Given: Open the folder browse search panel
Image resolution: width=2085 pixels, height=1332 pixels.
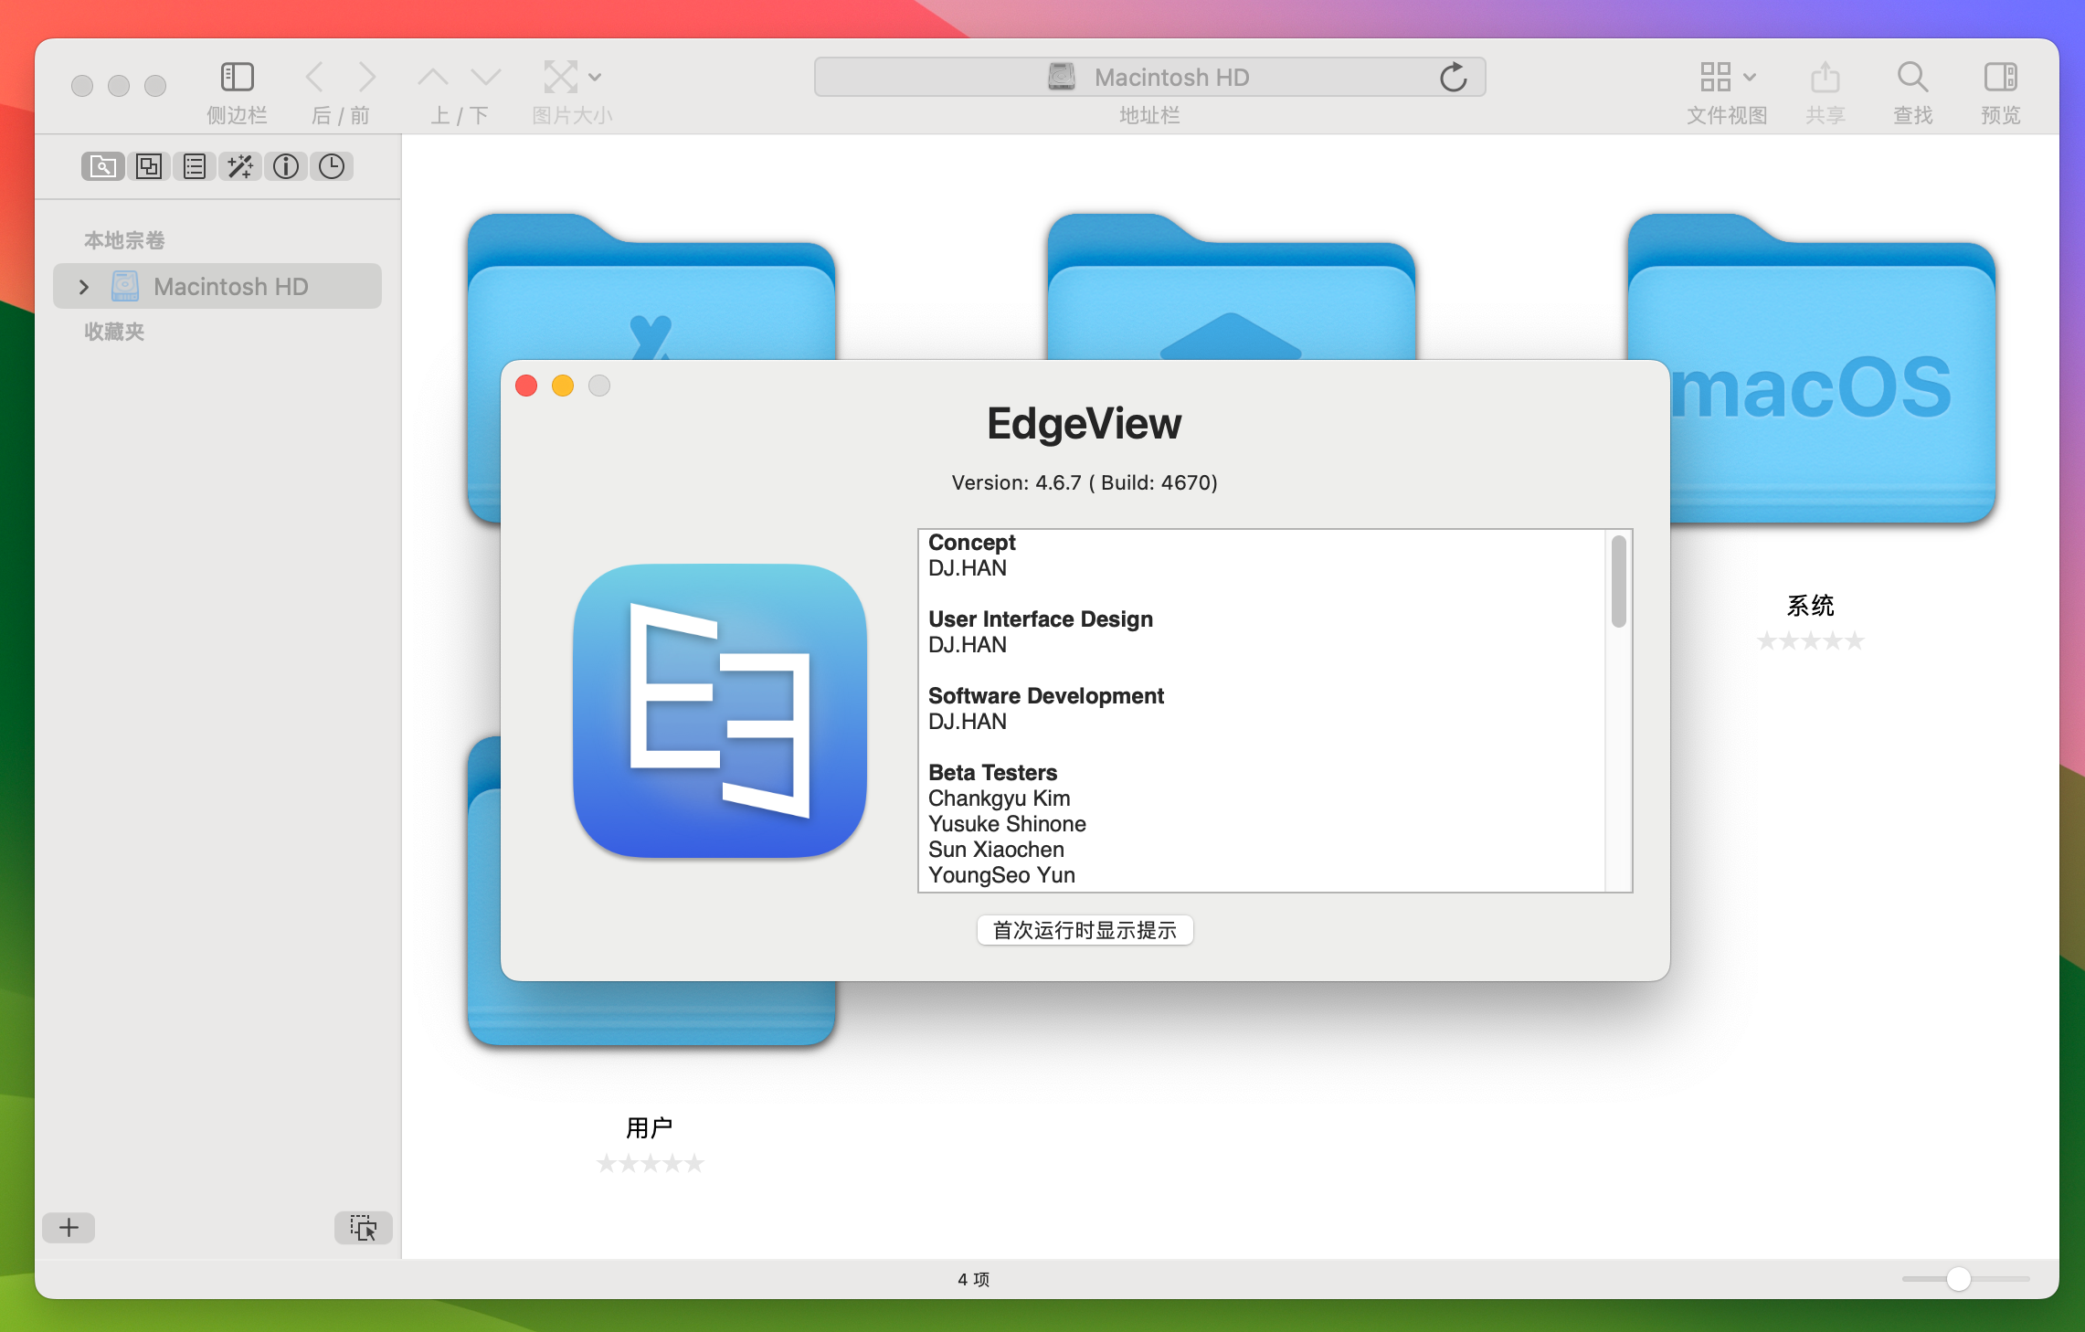Looking at the screenshot, I should [x=102, y=166].
